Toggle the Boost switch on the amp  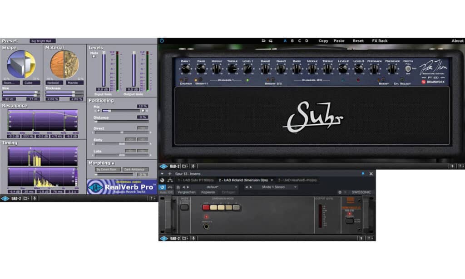383,80
